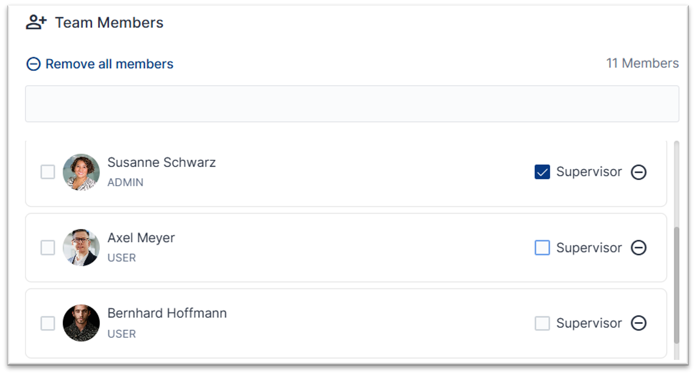Select Susanne Schwarz's row checkbox

coord(48,172)
